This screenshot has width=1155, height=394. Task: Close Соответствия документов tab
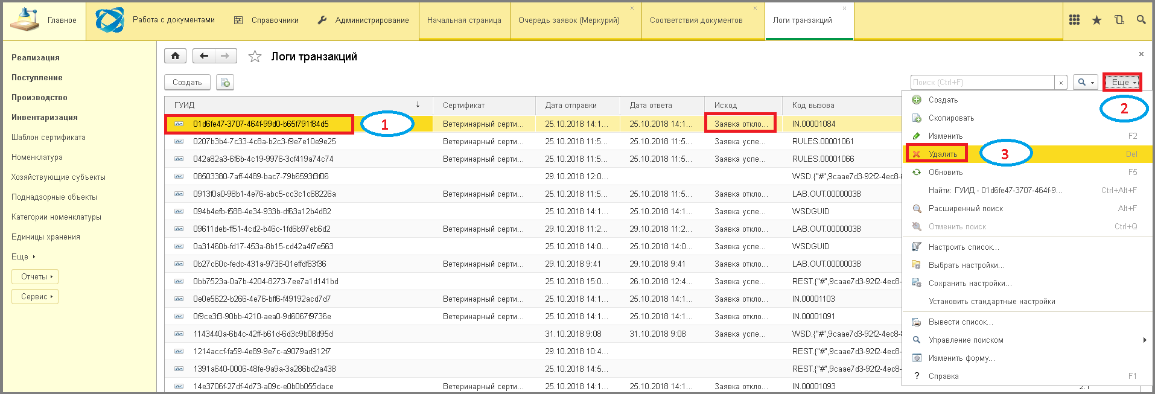pyautogui.click(x=755, y=8)
